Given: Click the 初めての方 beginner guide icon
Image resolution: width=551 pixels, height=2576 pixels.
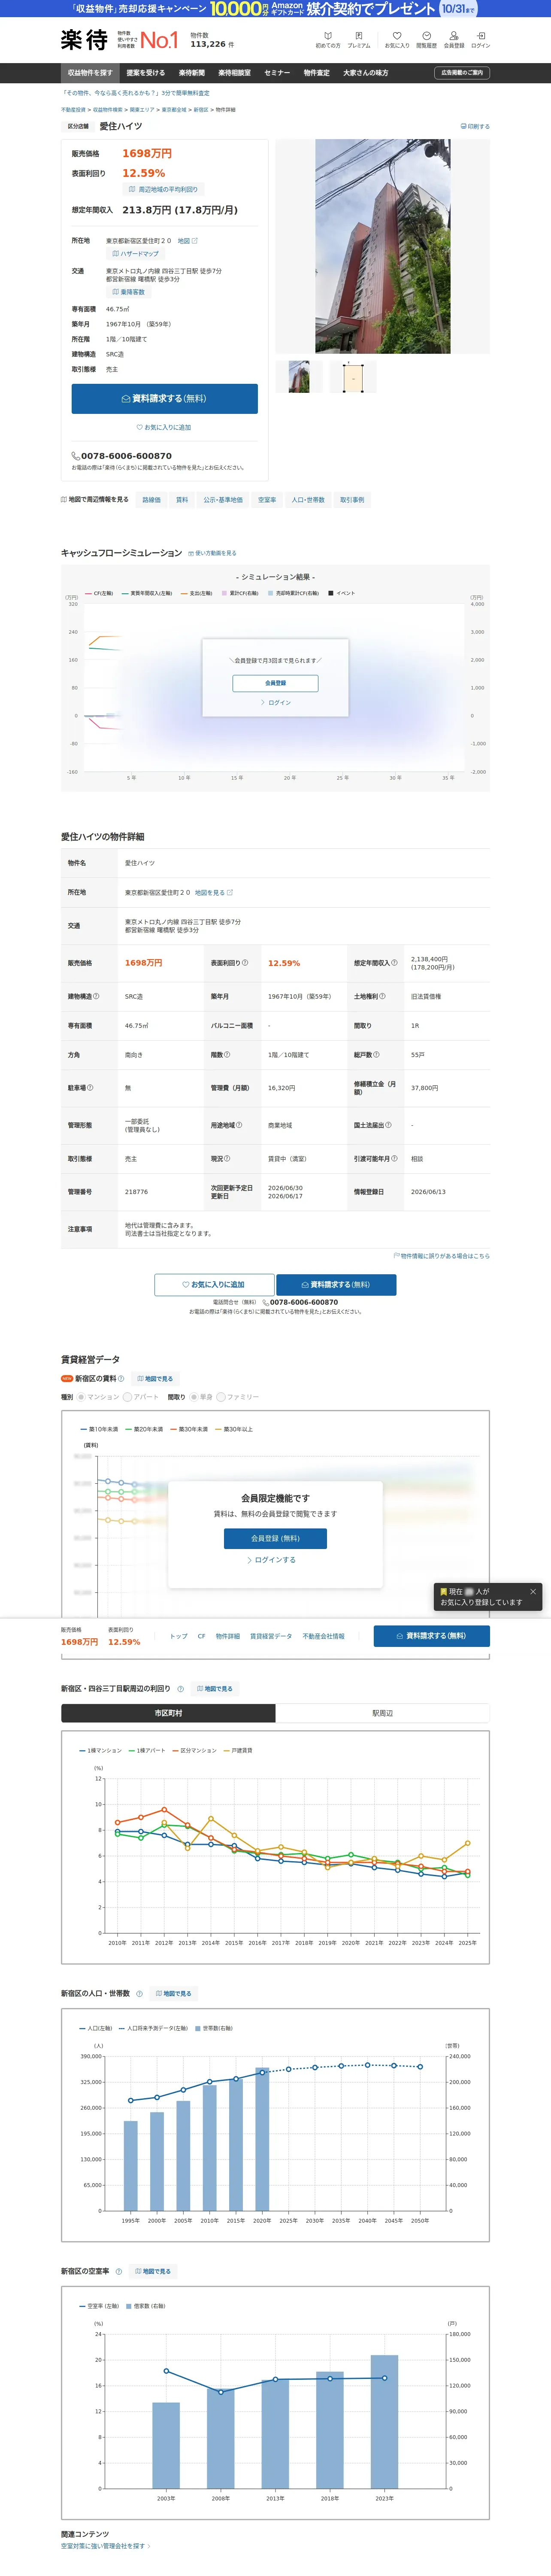Looking at the screenshot, I should click(x=328, y=39).
